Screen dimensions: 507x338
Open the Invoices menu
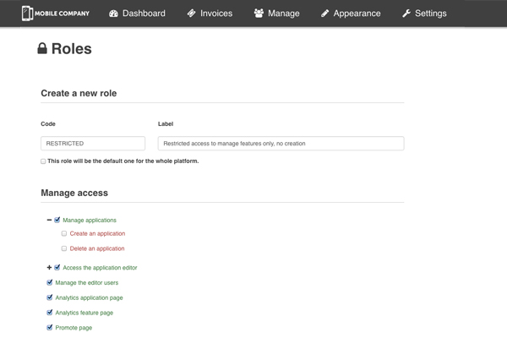(x=210, y=14)
